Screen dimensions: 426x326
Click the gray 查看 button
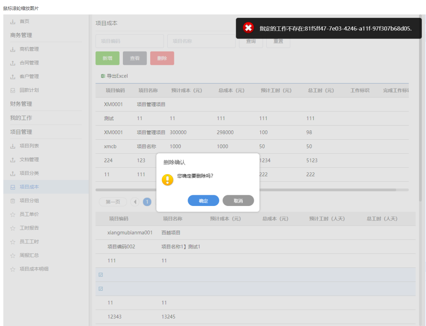(x=135, y=58)
